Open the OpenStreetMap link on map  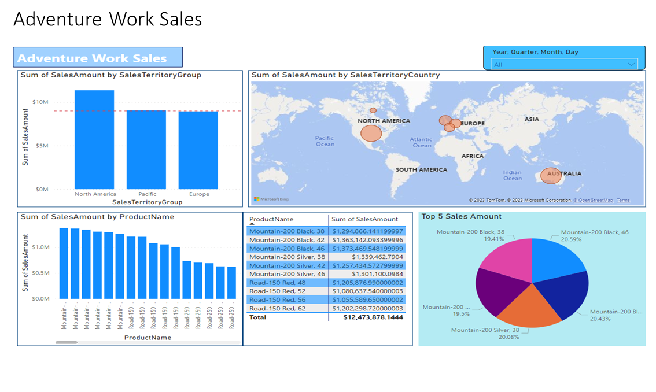coord(593,200)
